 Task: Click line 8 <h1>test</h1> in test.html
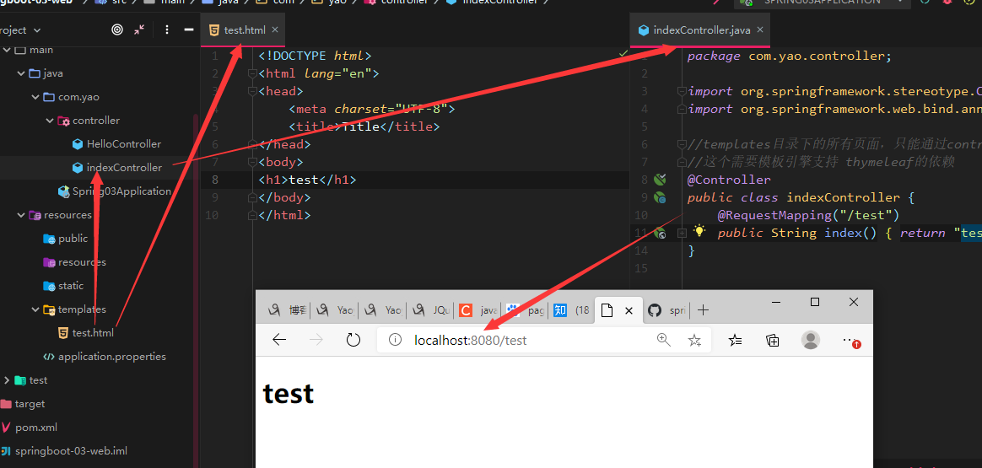[x=307, y=180]
